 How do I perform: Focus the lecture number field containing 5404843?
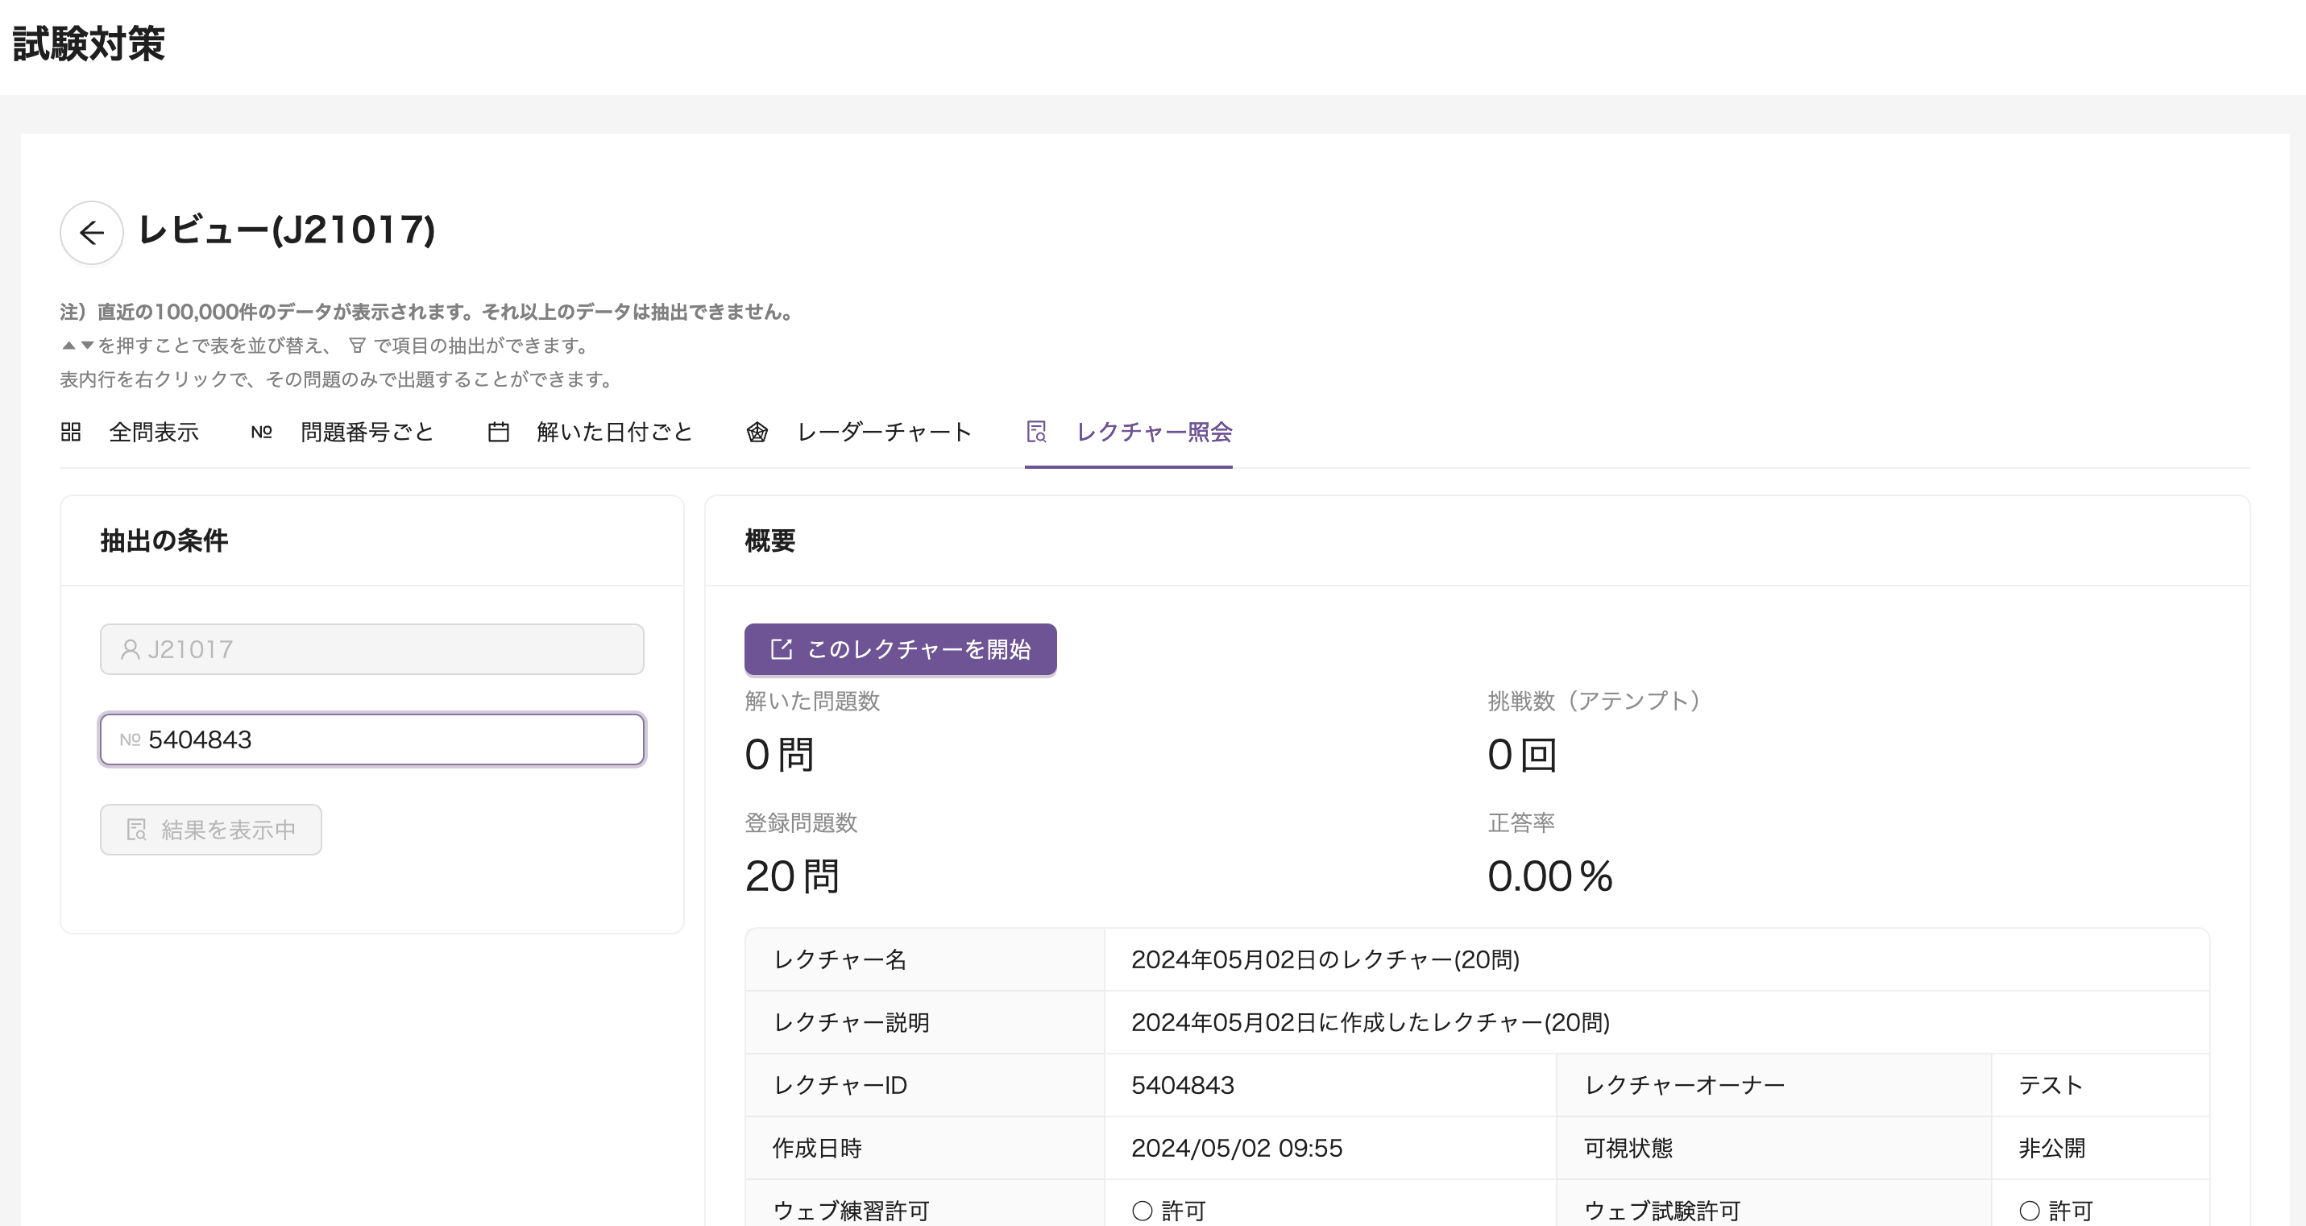pyautogui.click(x=371, y=740)
